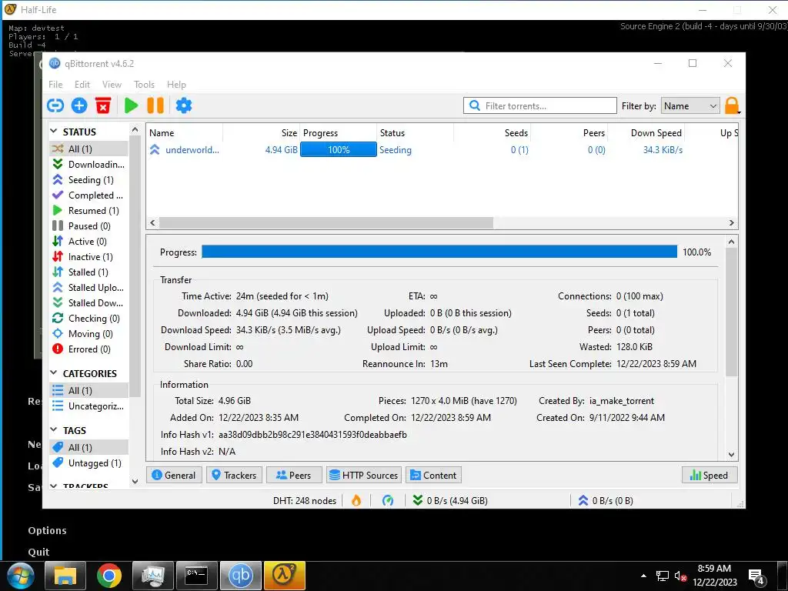The image size is (788, 591).
Task: Switch to the HTTP Sources tab
Action: click(x=364, y=476)
